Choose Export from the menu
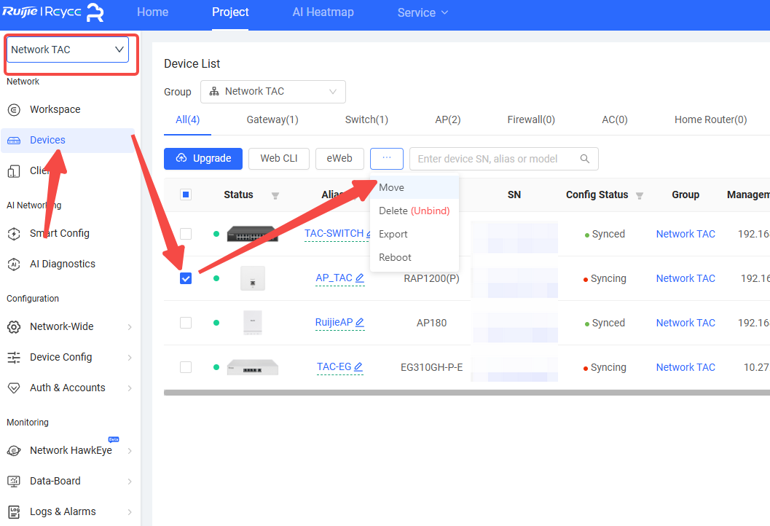The width and height of the screenshot is (770, 526). (415, 235)
